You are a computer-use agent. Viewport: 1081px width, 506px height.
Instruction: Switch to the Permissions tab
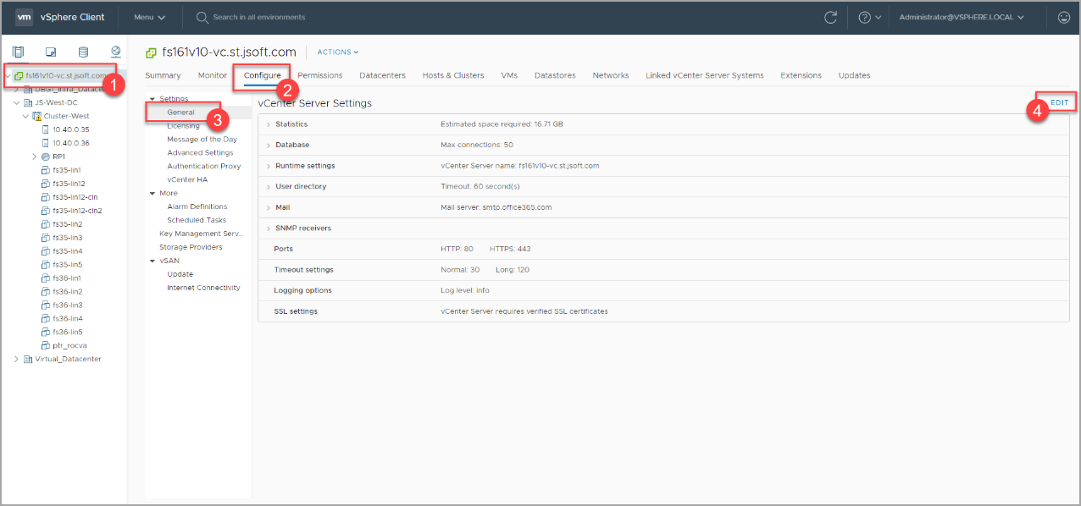click(x=320, y=75)
